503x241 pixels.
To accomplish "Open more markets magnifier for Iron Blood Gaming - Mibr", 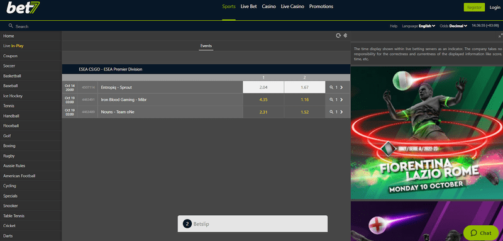I will coord(331,100).
